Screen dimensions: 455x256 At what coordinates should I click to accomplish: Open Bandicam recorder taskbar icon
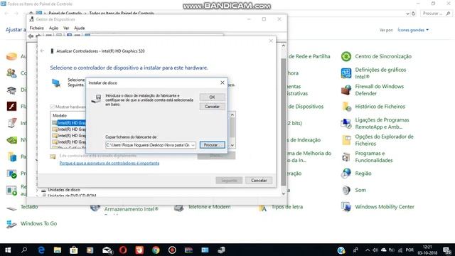click(172, 250)
